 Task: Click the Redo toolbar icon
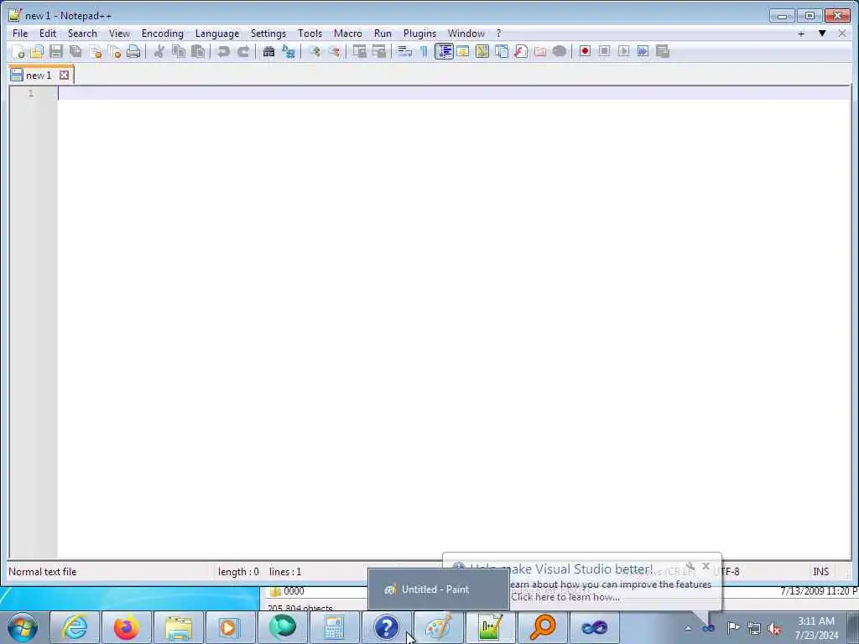pos(243,51)
